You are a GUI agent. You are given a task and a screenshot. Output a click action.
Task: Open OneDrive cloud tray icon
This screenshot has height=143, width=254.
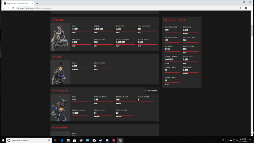click(231, 140)
